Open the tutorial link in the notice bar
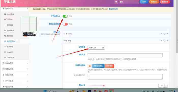Screen dimensions: 178x92 tap(113, 9)
